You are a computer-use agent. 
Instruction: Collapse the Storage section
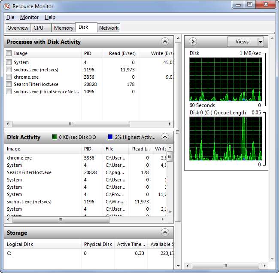165,233
